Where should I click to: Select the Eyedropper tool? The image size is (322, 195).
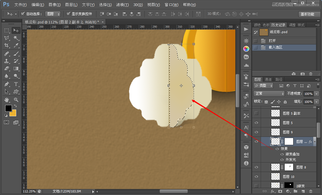click(x=16, y=45)
